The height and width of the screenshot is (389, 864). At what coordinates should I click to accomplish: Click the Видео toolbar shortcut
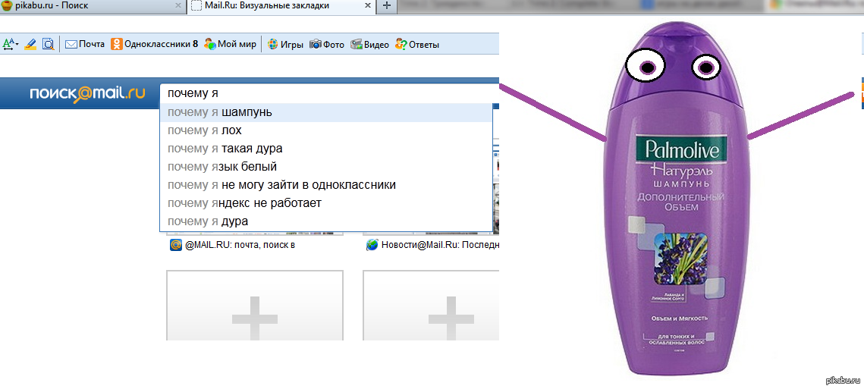click(x=369, y=44)
